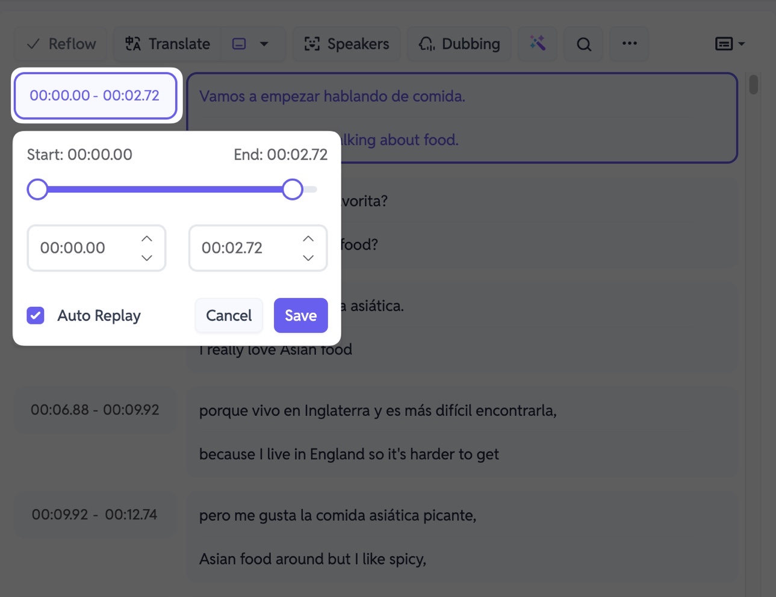Click the subtitle layout icon beside Translate

tap(239, 44)
